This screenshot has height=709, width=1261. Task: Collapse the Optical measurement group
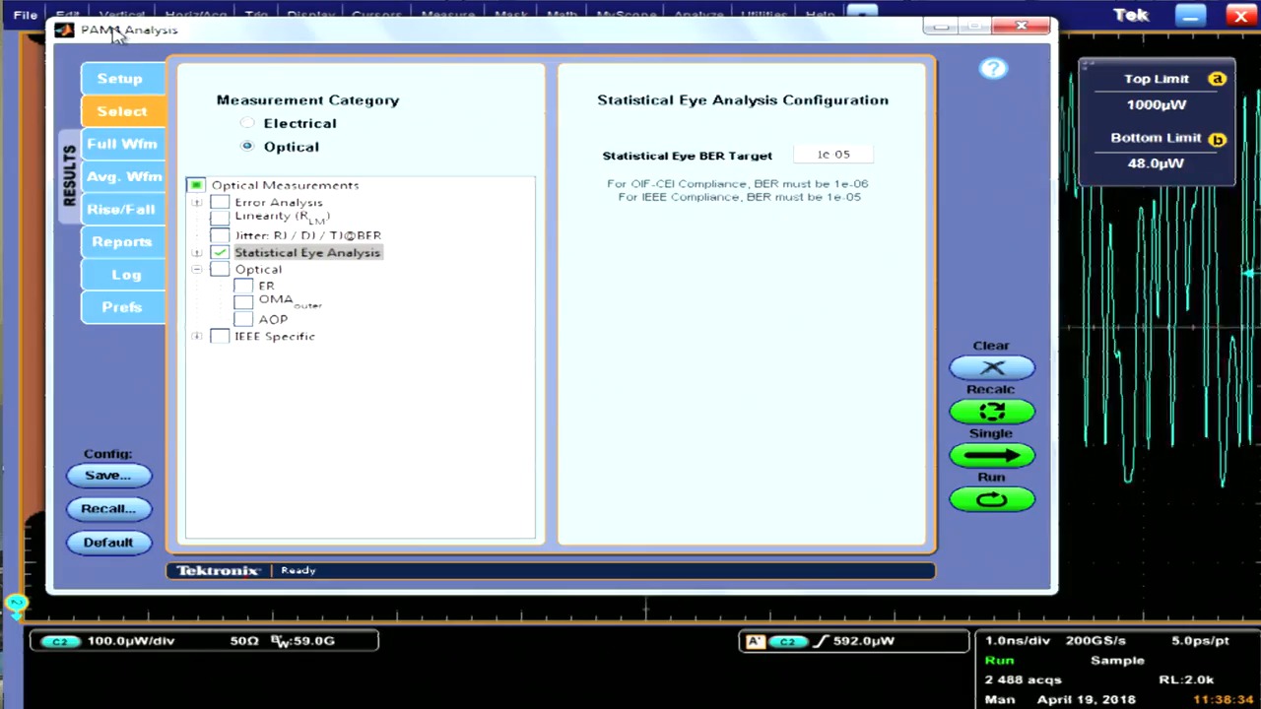tap(196, 269)
